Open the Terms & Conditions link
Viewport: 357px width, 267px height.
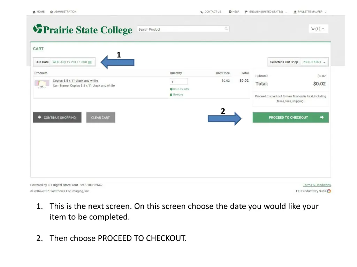pyautogui.click(x=317, y=185)
